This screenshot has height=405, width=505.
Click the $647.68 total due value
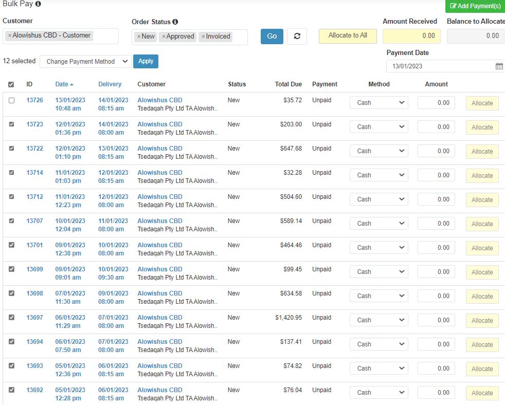pyautogui.click(x=291, y=149)
